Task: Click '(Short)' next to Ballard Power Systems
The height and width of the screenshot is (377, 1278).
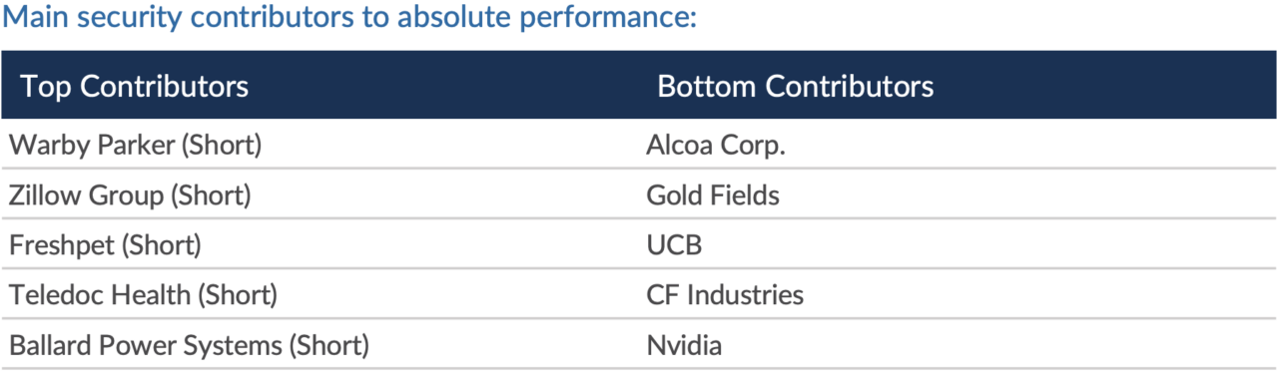Action: click(x=329, y=346)
